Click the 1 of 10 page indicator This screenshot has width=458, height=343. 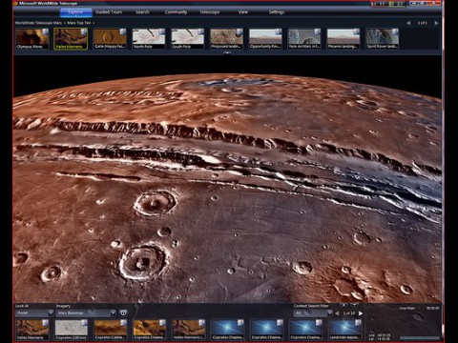pyautogui.click(x=348, y=313)
